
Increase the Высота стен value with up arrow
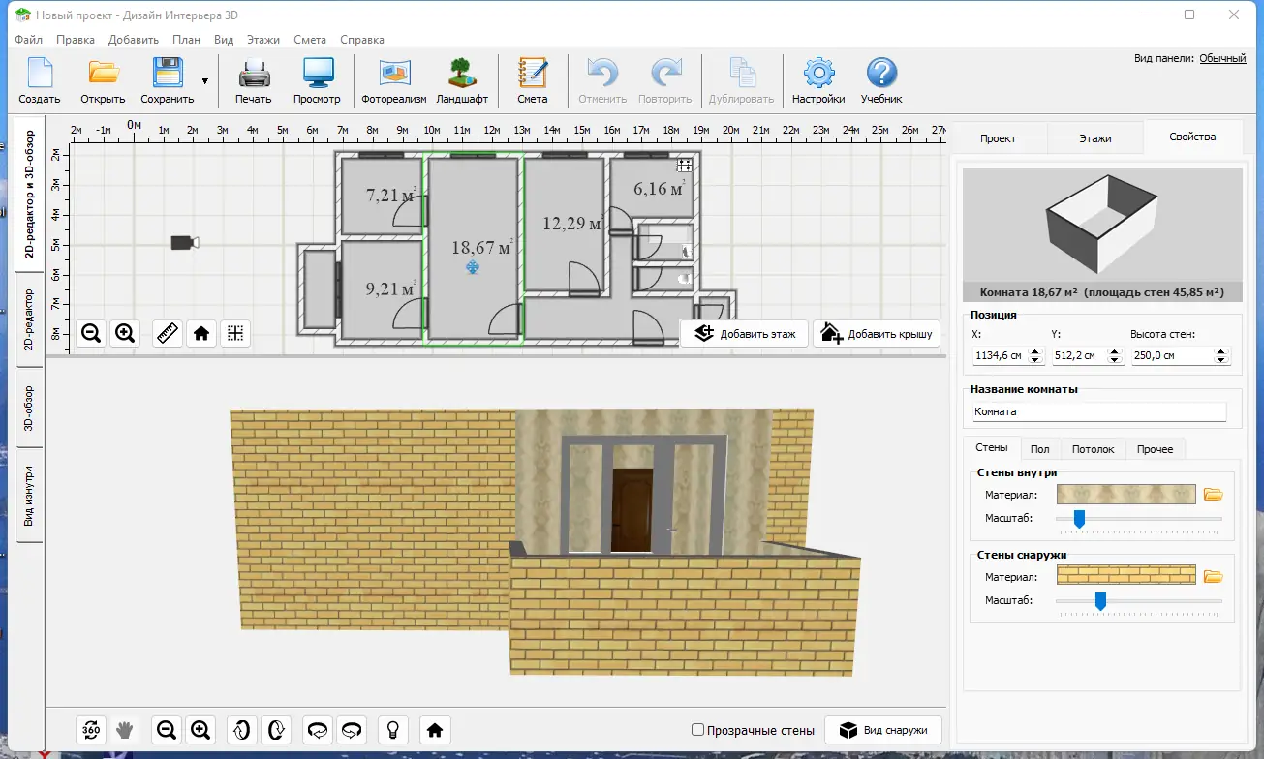(1220, 351)
